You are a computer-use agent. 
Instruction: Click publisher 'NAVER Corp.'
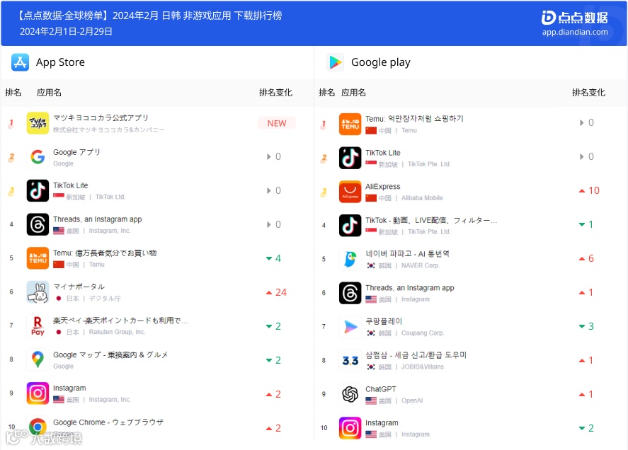[x=420, y=265]
